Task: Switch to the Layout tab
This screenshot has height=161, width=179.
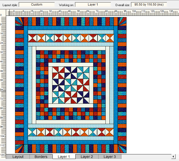Action: pyautogui.click(x=18, y=157)
